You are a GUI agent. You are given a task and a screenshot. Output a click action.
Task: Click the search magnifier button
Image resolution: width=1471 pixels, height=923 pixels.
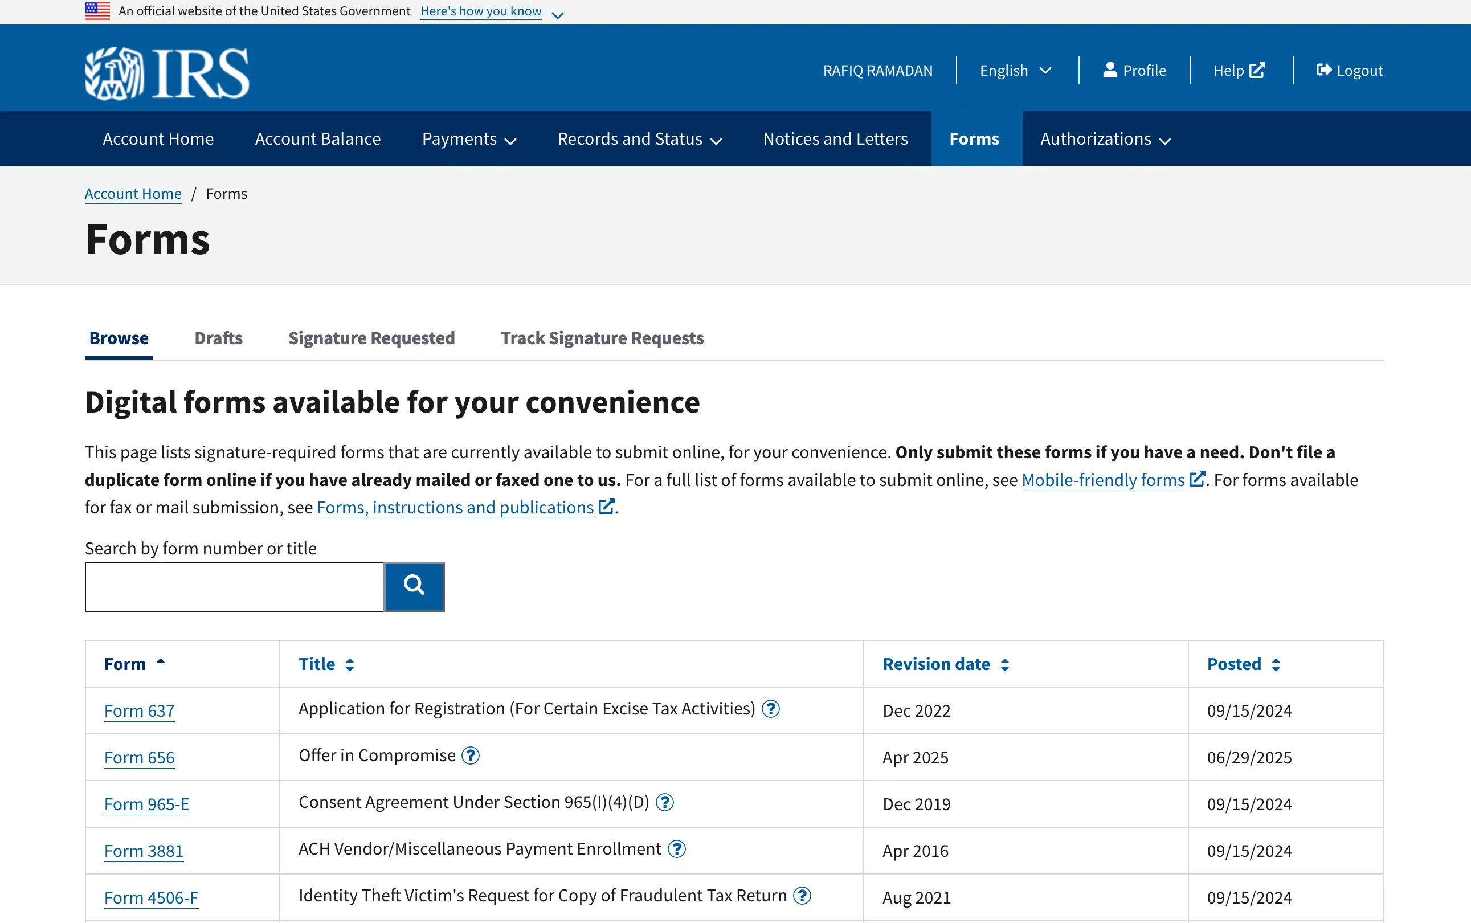pos(414,586)
